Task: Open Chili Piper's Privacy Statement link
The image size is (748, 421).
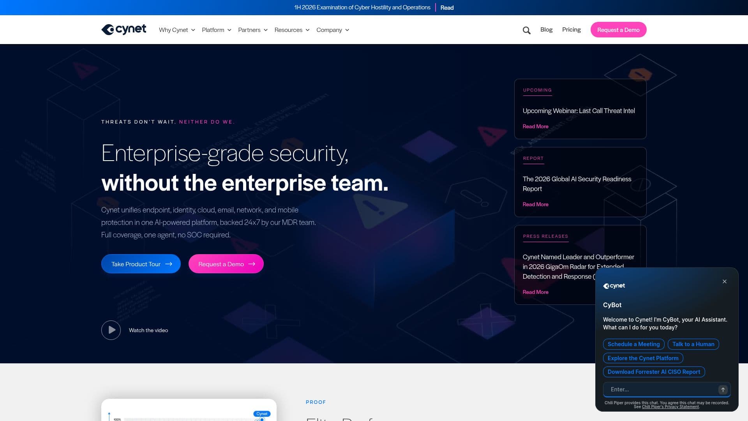Action: click(x=670, y=407)
